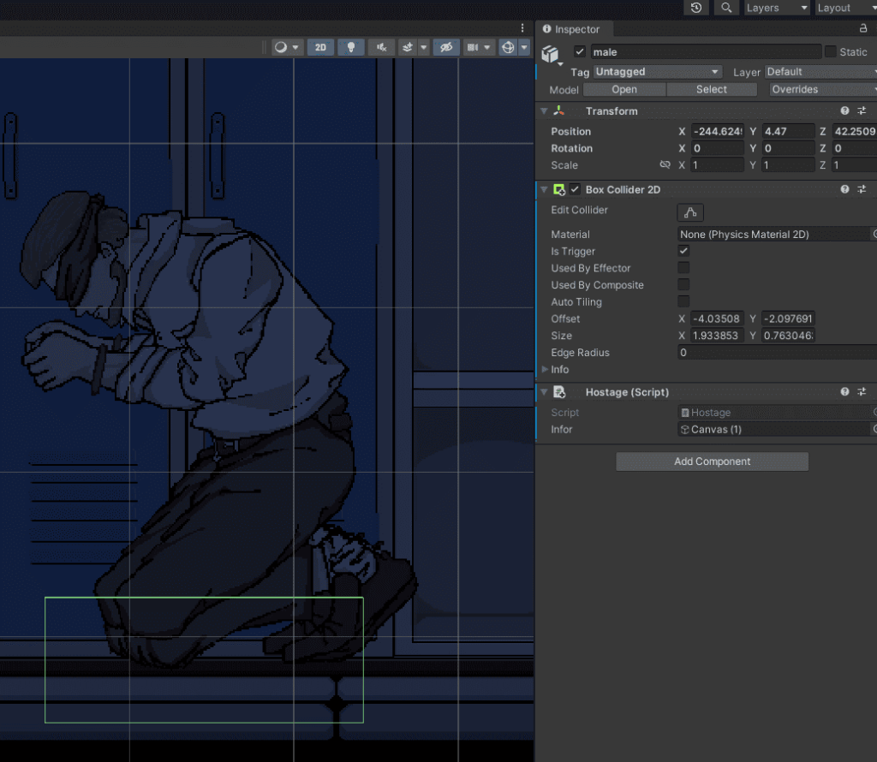The width and height of the screenshot is (877, 762).
Task: Toggle the 2D scene view mode
Action: coord(320,47)
